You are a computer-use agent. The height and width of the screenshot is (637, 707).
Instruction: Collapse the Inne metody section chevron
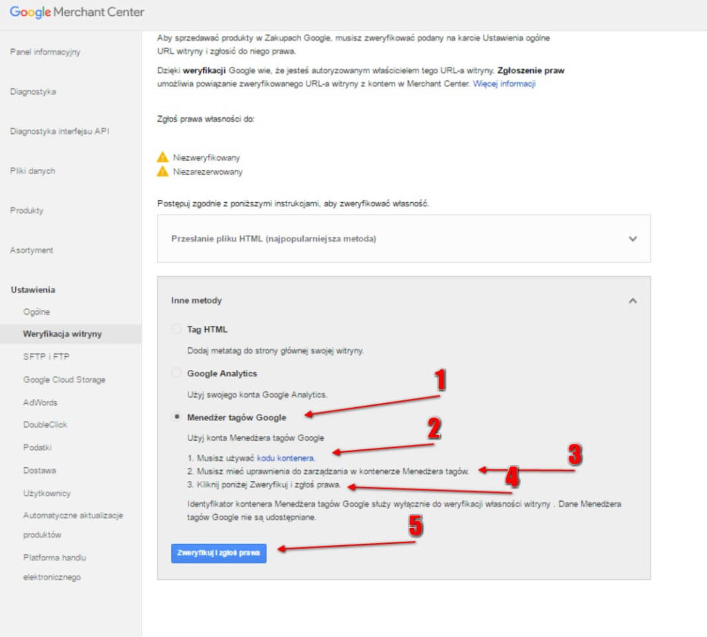point(632,301)
